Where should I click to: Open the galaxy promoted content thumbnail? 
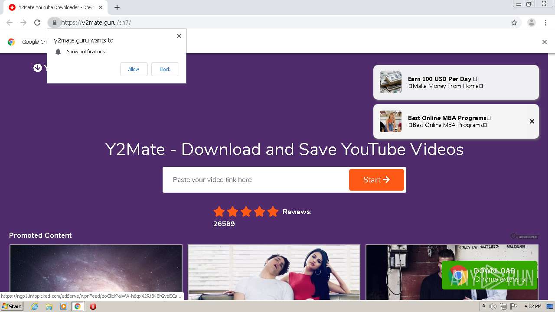pos(96,273)
